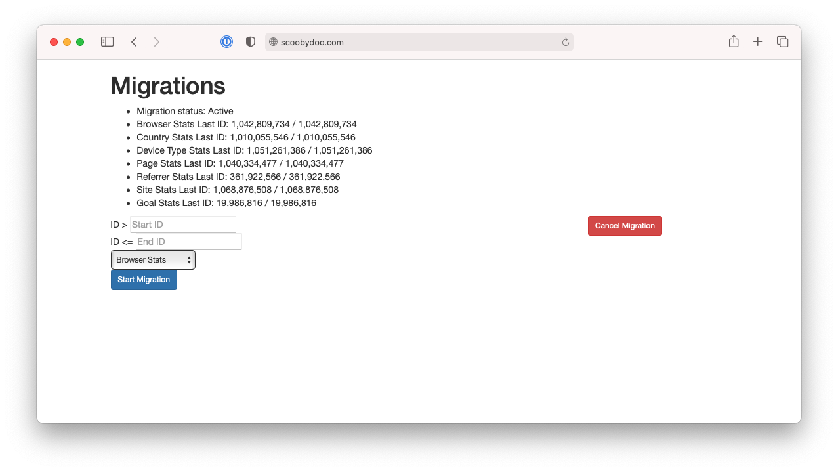Start the migration
838x472 pixels.
(x=144, y=279)
